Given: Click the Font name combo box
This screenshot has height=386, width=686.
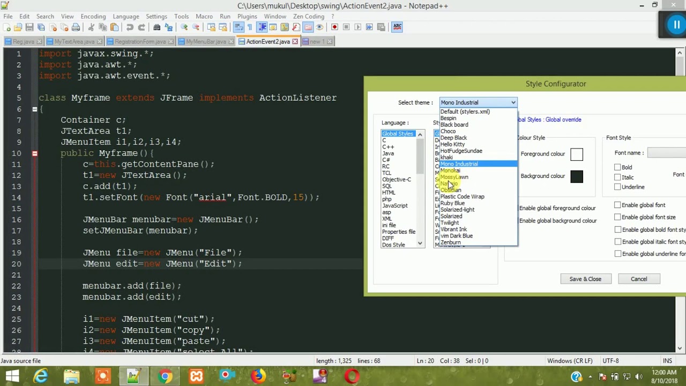Looking at the screenshot, I should click(667, 153).
